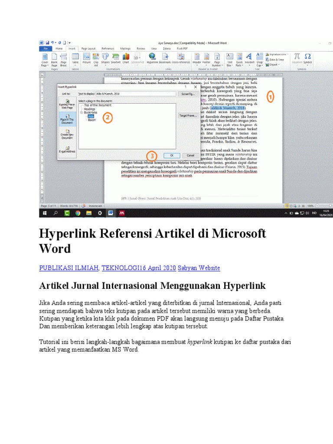This screenshot has height=444, width=333.
Task: Open the References ribbon tab
Action: click(108, 49)
